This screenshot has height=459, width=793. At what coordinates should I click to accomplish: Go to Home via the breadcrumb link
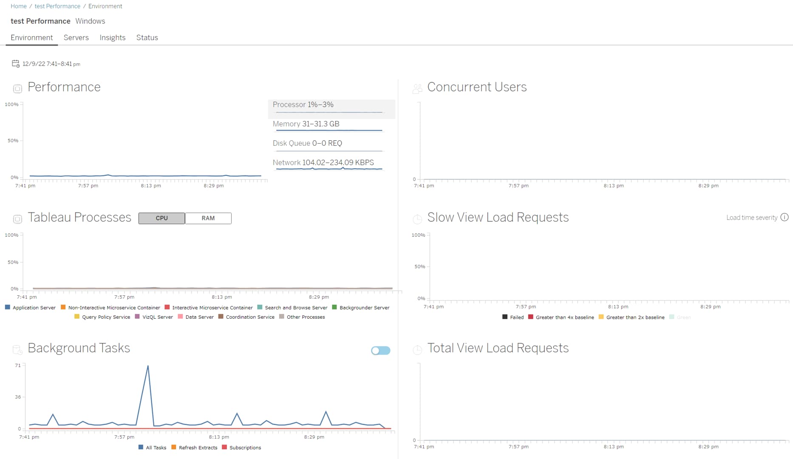[18, 6]
